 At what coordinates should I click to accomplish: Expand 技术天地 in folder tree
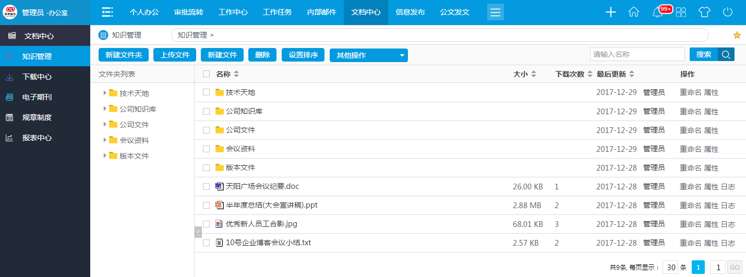tap(105, 93)
